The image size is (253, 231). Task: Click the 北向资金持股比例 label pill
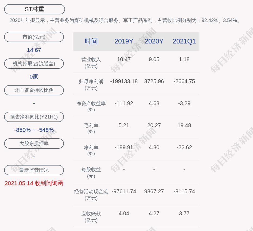tap(34, 90)
